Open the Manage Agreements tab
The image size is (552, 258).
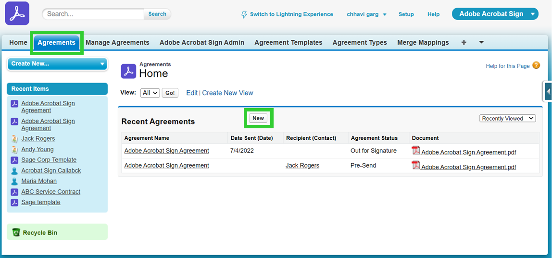118,43
